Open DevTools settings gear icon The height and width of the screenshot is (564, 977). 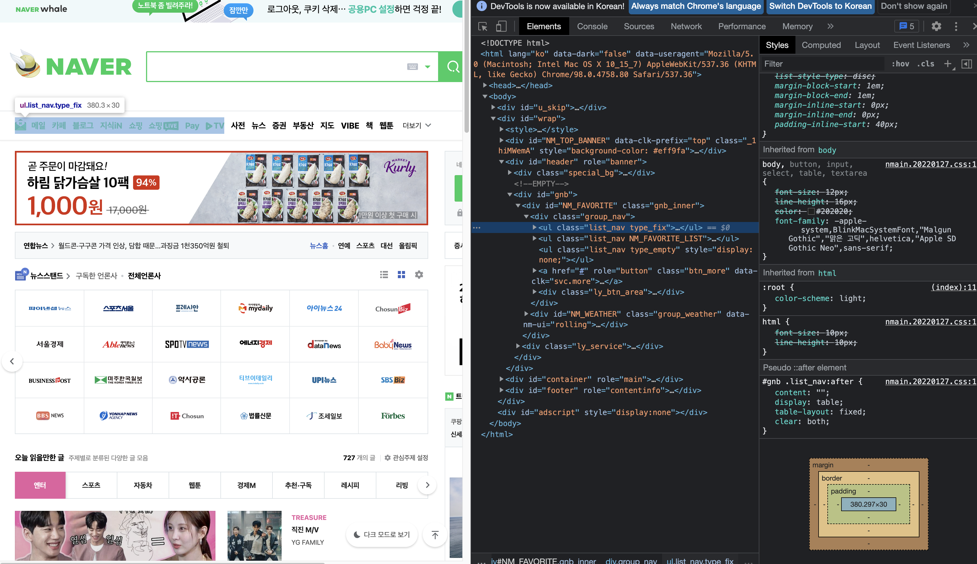coord(936,26)
